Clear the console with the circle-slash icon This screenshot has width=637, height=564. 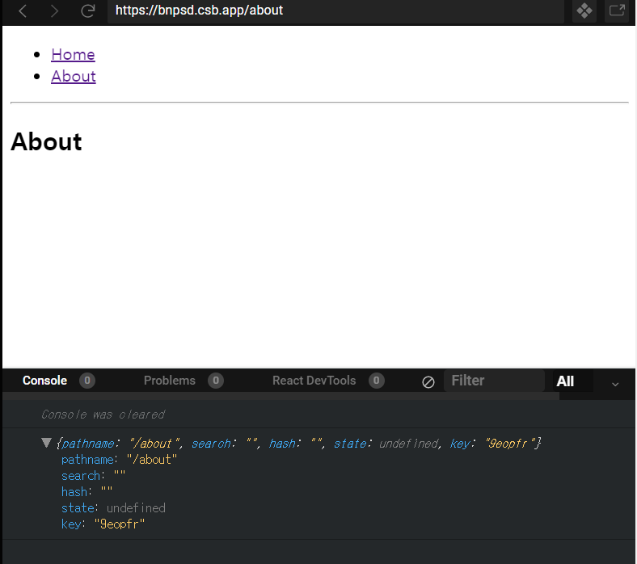pos(428,381)
